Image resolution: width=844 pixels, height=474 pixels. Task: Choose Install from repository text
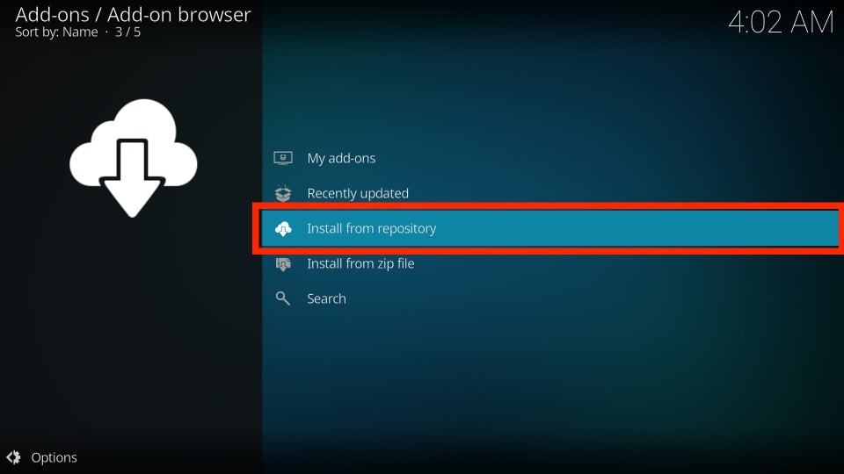tap(371, 228)
